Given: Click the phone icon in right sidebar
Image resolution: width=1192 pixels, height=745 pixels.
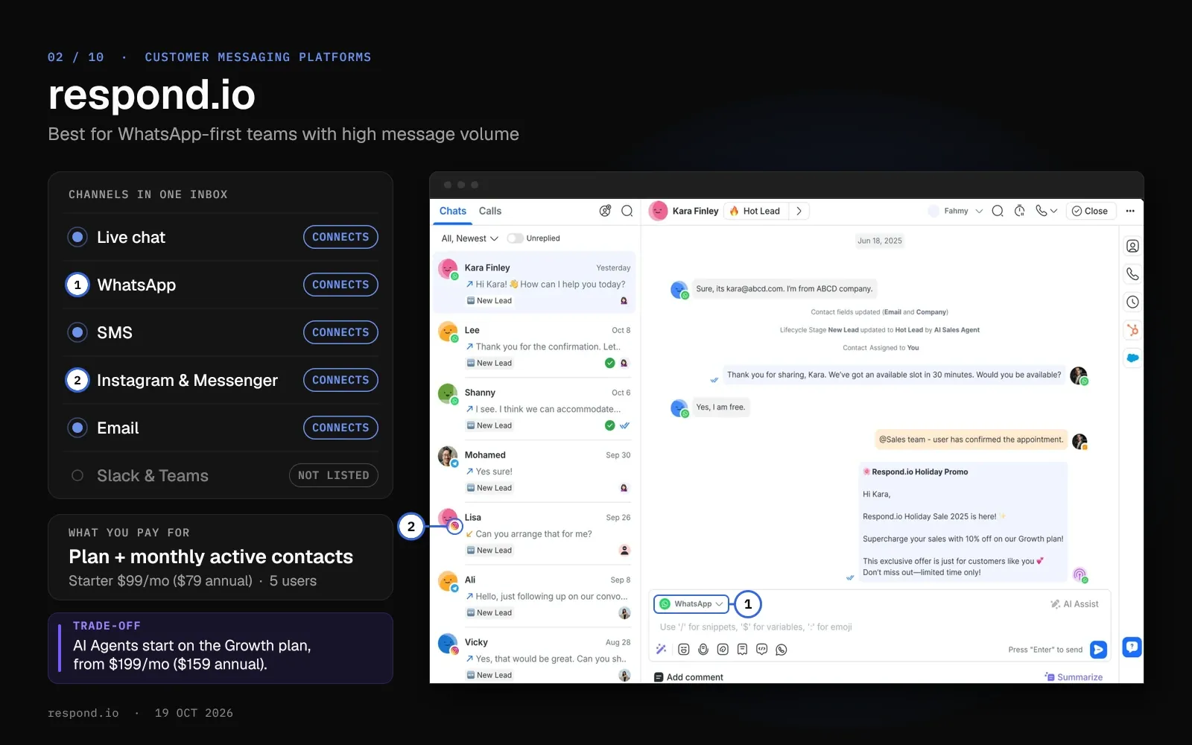Looking at the screenshot, I should pos(1132,274).
